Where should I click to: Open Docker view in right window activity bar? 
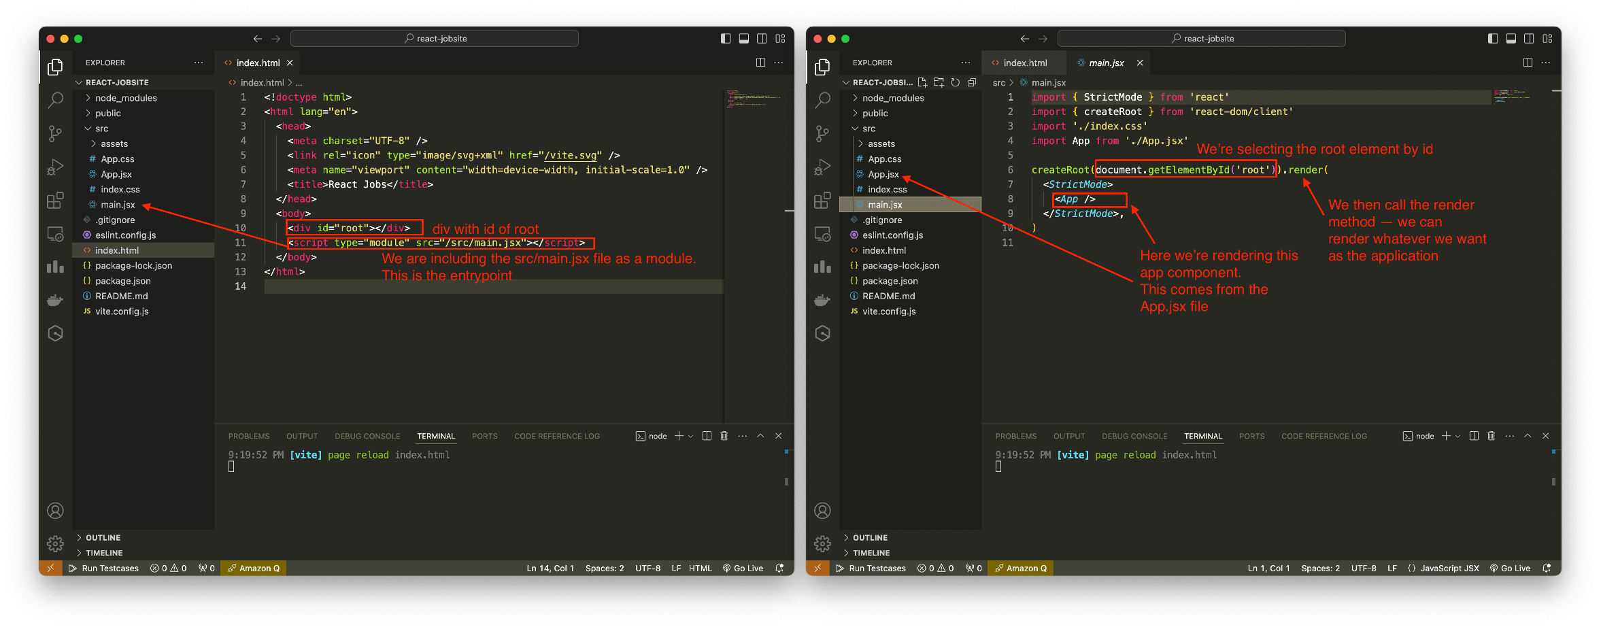822,300
